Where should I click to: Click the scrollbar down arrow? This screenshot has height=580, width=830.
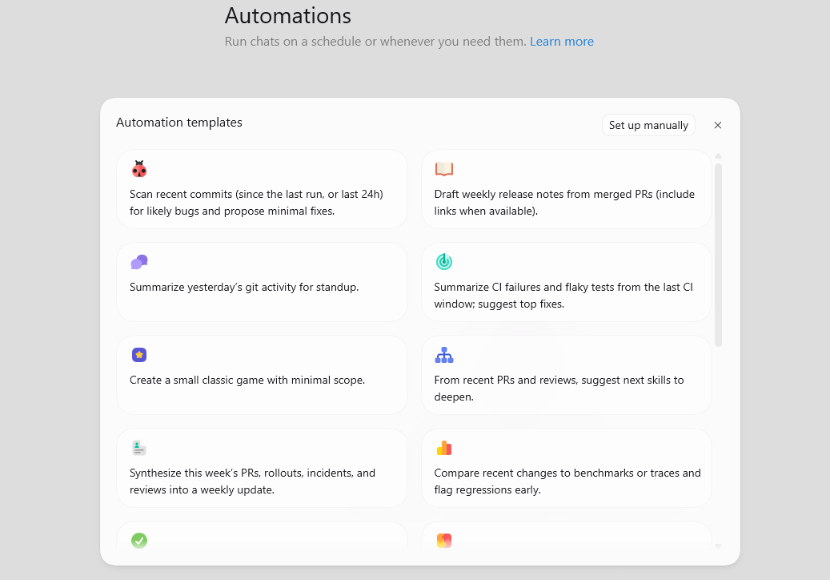coord(718,546)
